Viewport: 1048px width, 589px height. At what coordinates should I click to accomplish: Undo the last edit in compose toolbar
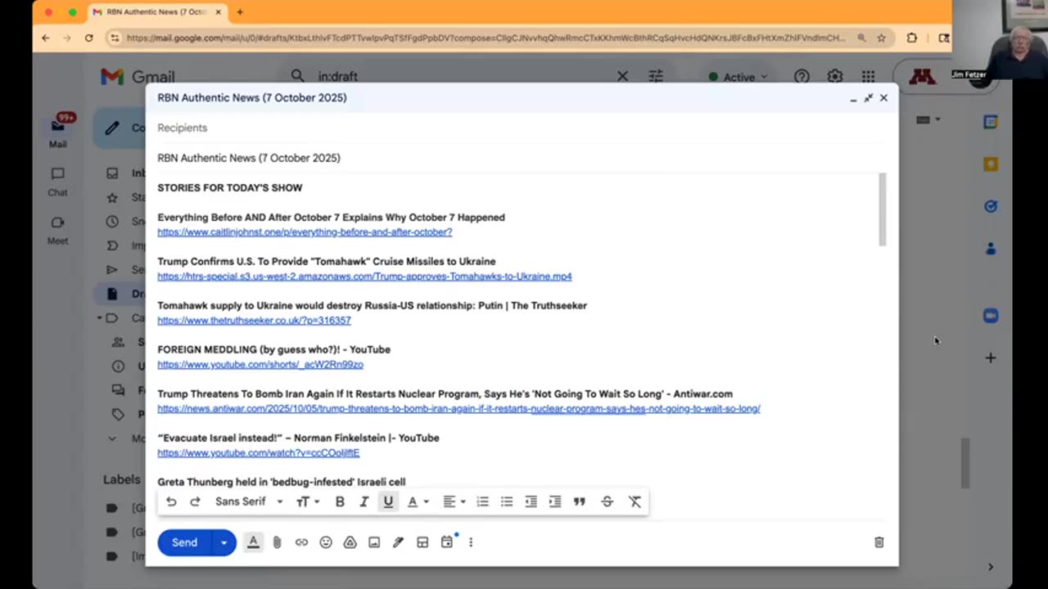171,501
